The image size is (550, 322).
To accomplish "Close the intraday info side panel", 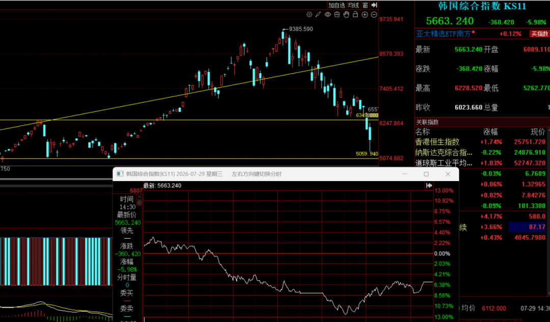I will coord(139,197).
